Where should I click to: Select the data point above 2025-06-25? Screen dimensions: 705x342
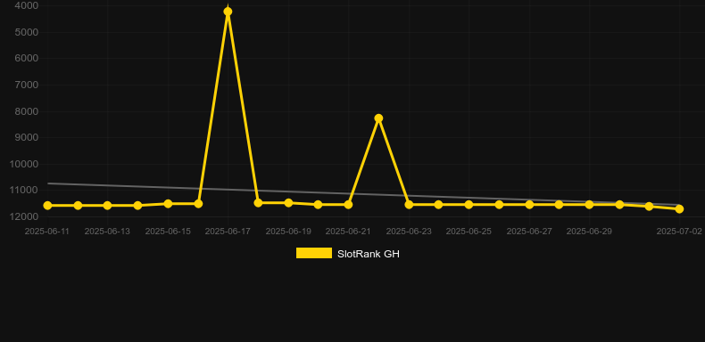point(469,205)
